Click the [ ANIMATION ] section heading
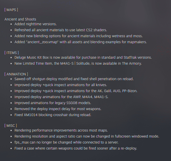This screenshot has height=161, width=171. (x=16, y=74)
